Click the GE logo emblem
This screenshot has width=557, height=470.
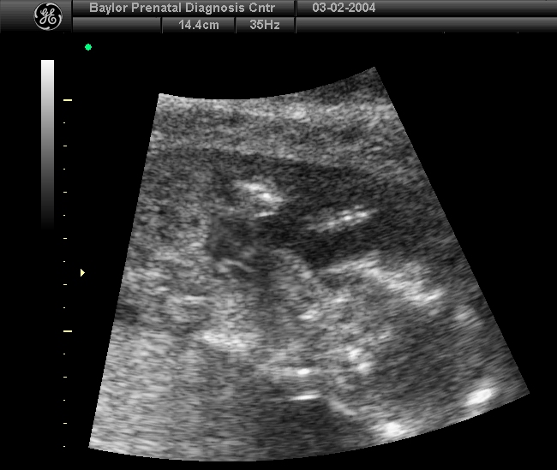[48, 16]
